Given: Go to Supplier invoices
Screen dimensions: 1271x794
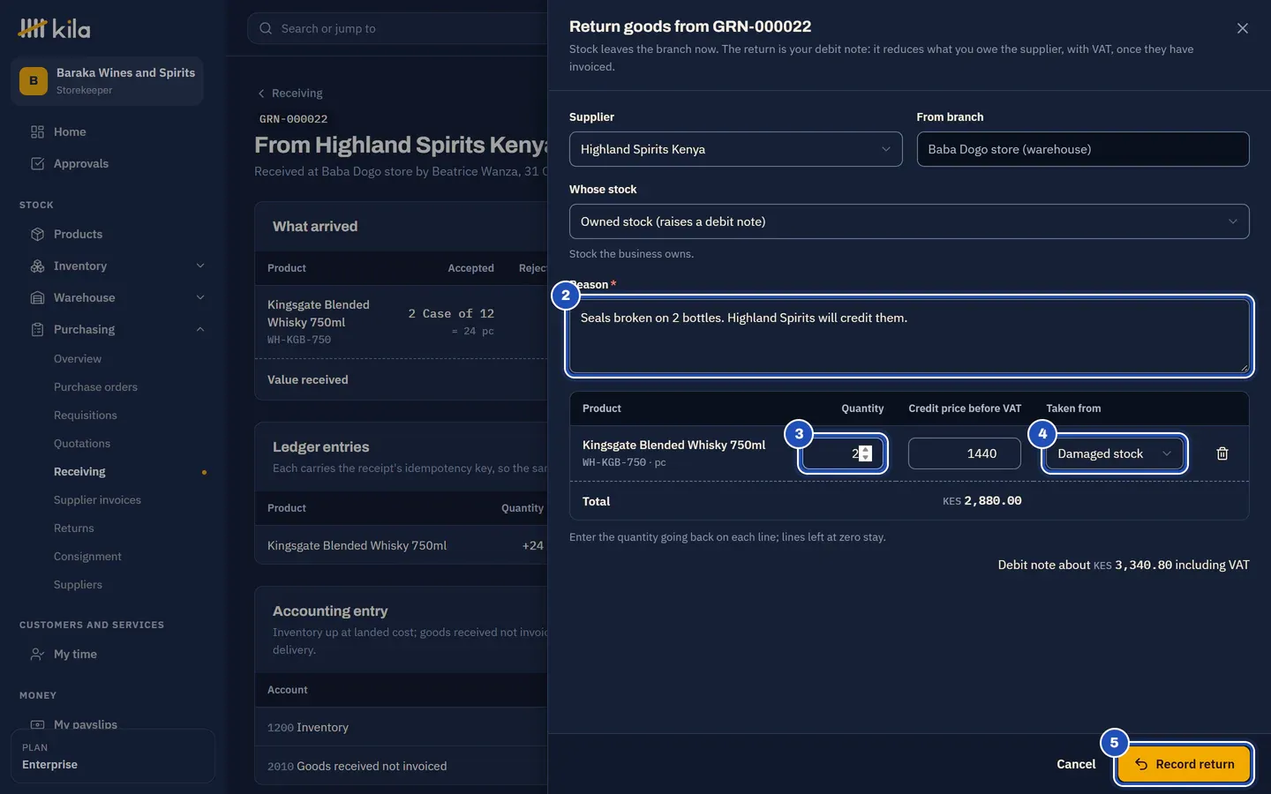Looking at the screenshot, I should coord(97,499).
